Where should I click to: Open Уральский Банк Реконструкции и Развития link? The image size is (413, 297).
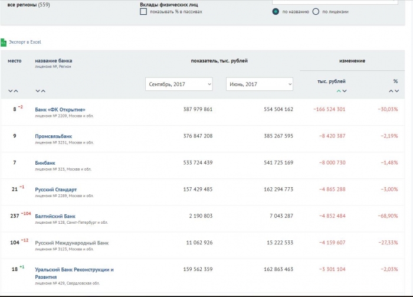(74, 273)
